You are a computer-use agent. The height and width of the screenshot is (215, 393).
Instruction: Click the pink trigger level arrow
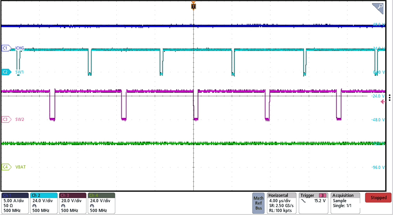pos(383,102)
